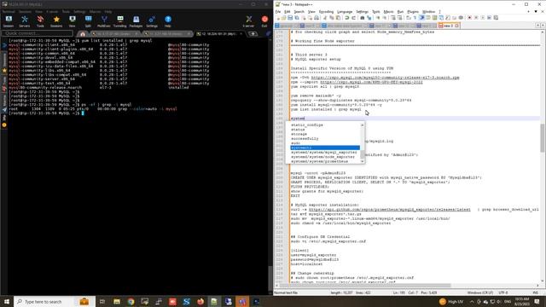
Task: Open the Encoding menu in Notepad++
Action: pyautogui.click(x=326, y=12)
